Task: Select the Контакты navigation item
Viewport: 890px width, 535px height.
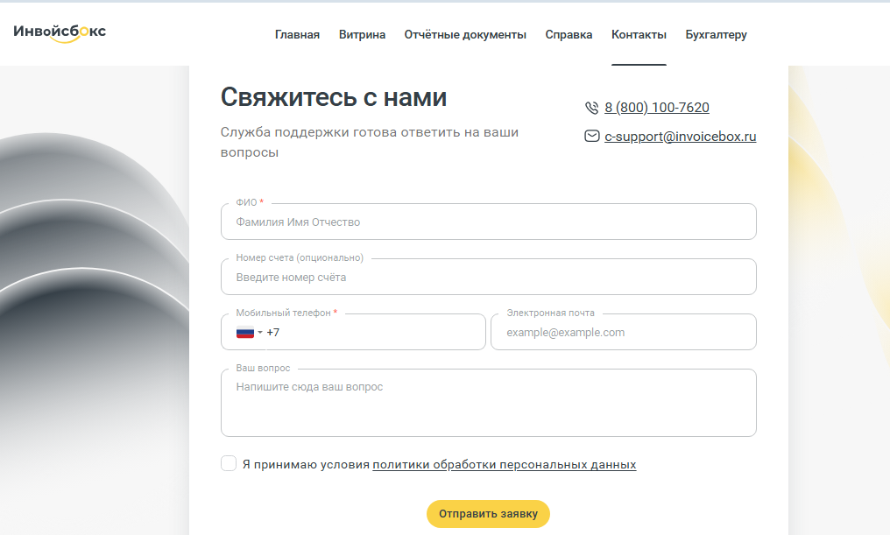Action: (639, 35)
